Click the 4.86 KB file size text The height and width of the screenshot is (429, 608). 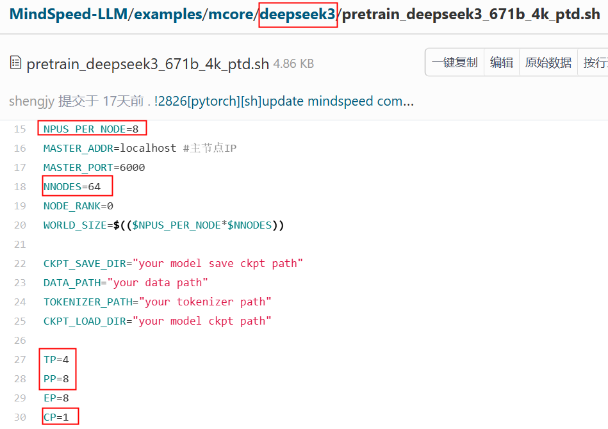(293, 63)
